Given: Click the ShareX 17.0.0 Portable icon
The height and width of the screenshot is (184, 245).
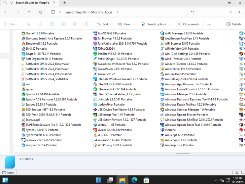Looking at the screenshot, I should coord(23,33).
